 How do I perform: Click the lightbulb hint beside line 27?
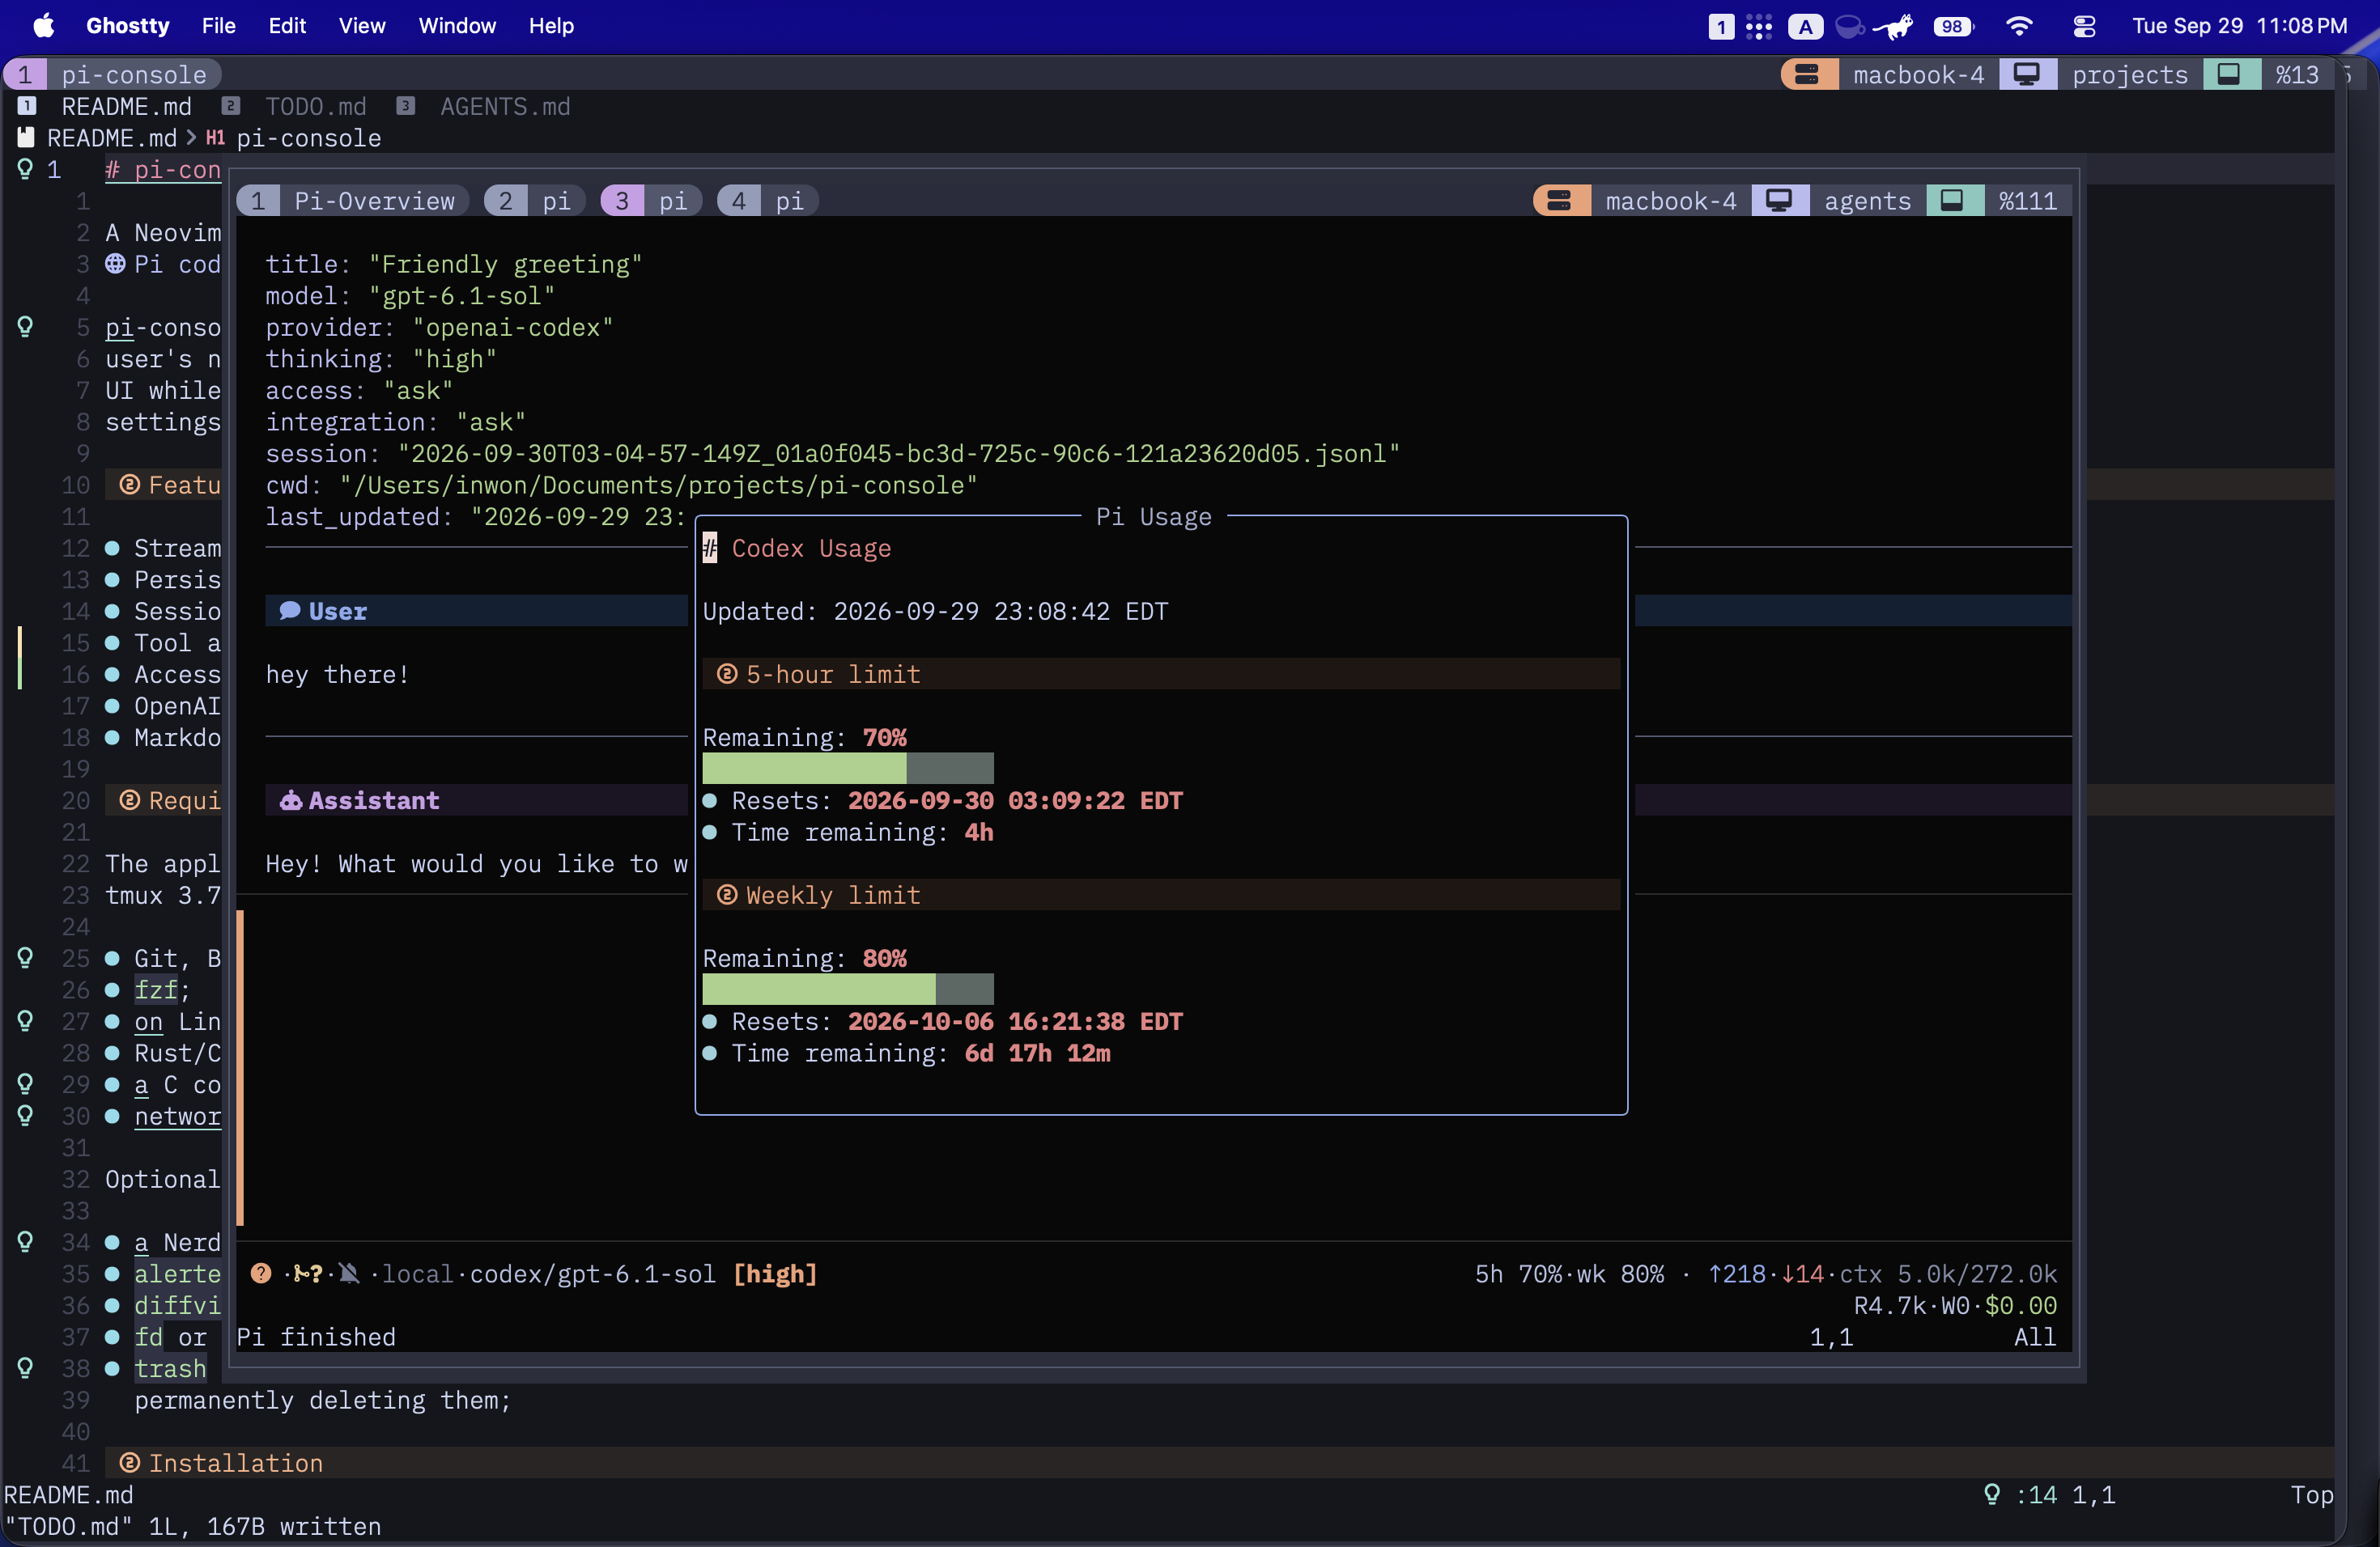click(25, 1020)
